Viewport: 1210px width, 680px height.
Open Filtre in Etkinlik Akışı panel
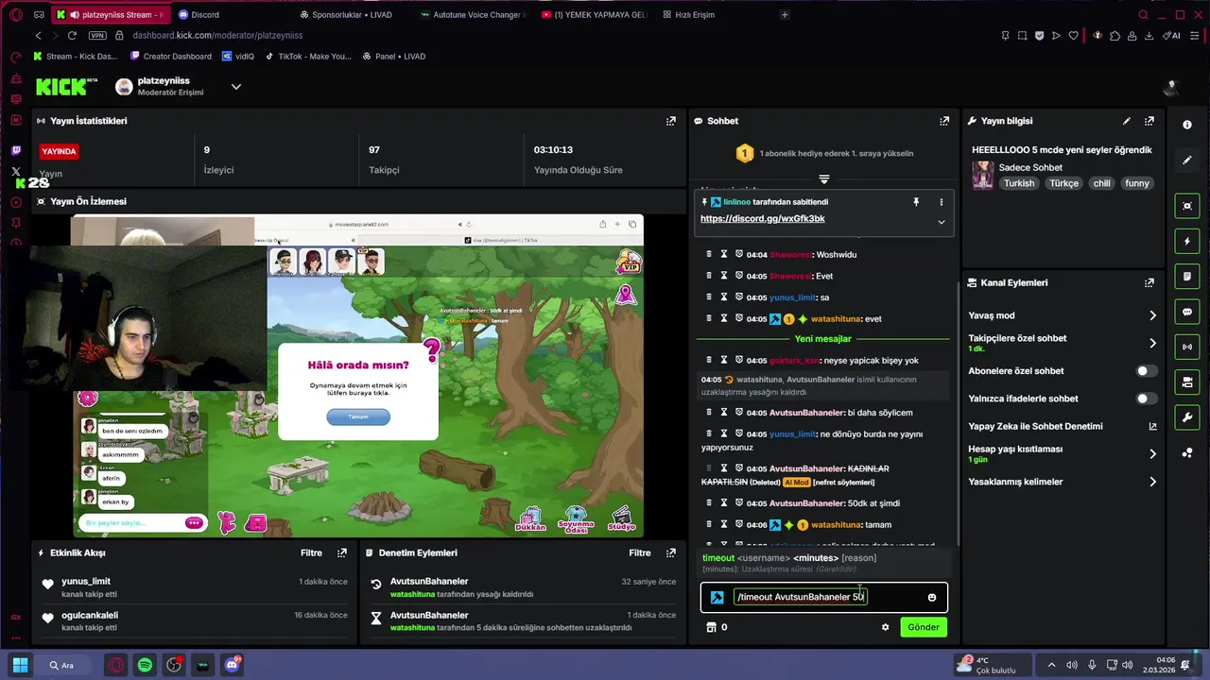point(311,553)
